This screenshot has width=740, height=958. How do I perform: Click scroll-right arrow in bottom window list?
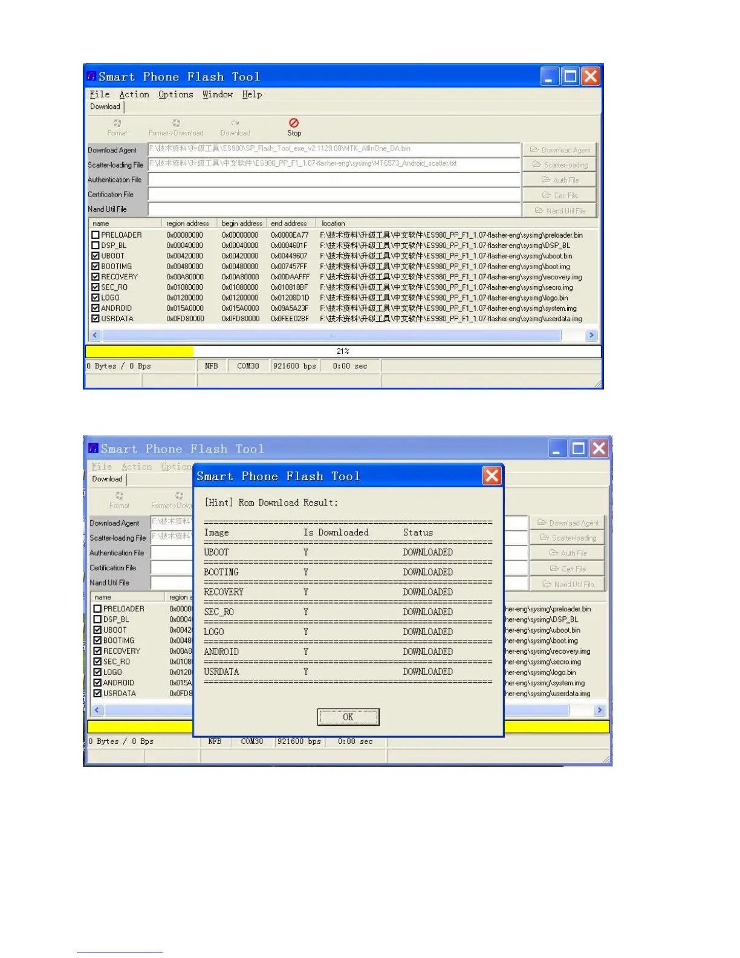click(x=600, y=710)
